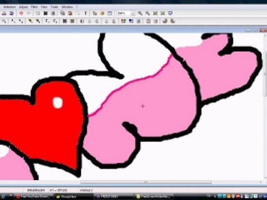Open the Filter menu
Screen dimensions: 267x200
[34, 7]
